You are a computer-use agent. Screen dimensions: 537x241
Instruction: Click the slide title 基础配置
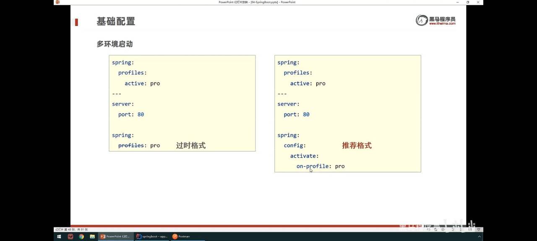116,21
